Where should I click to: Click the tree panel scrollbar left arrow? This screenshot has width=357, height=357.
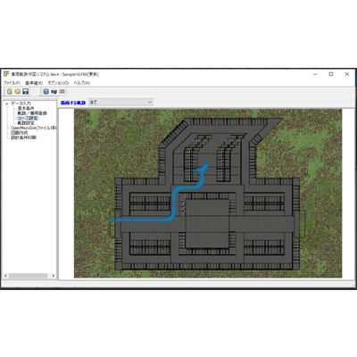[x=5, y=276]
